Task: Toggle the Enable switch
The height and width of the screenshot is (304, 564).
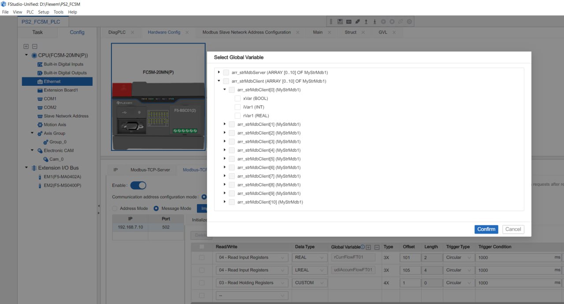Action: pyautogui.click(x=138, y=186)
